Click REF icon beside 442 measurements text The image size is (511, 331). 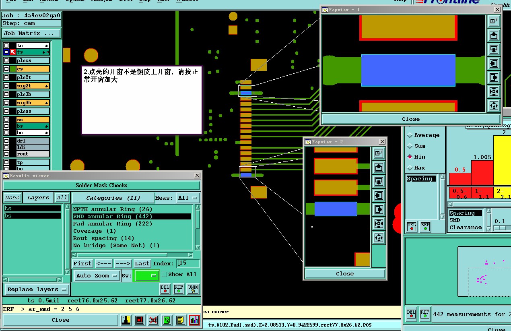(x=425, y=314)
